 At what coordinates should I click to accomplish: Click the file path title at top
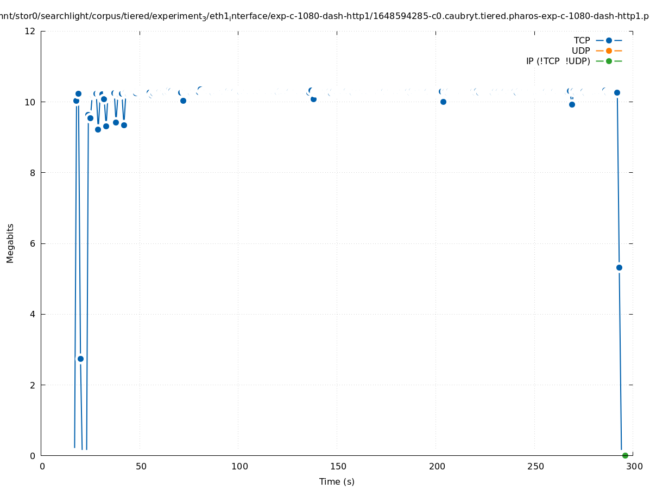(x=325, y=16)
